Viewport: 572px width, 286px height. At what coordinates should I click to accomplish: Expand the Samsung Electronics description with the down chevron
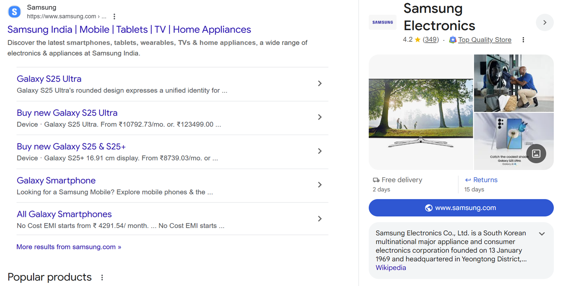click(x=541, y=234)
